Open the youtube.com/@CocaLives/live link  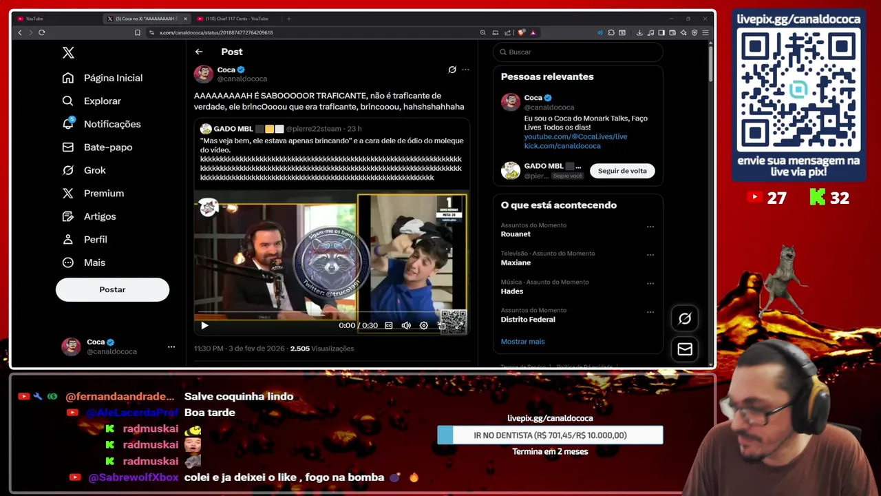575,136
